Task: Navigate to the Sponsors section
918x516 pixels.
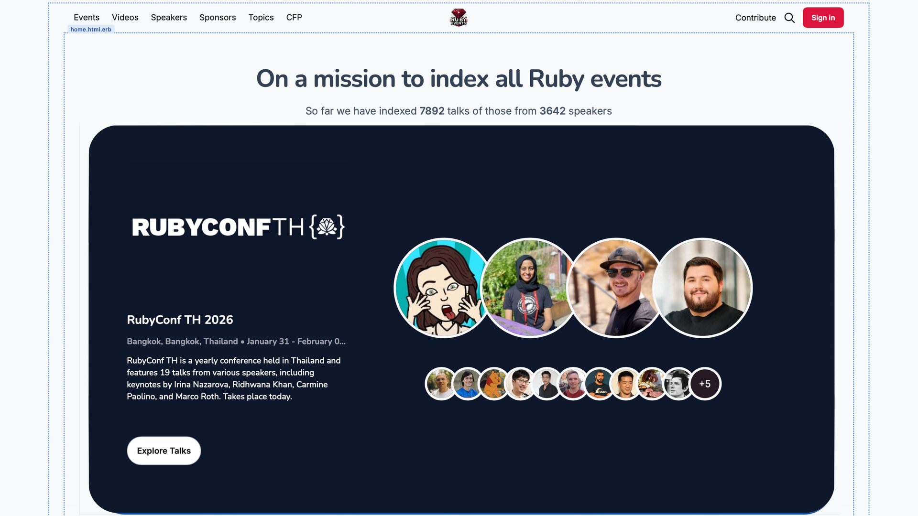Action: click(x=218, y=17)
